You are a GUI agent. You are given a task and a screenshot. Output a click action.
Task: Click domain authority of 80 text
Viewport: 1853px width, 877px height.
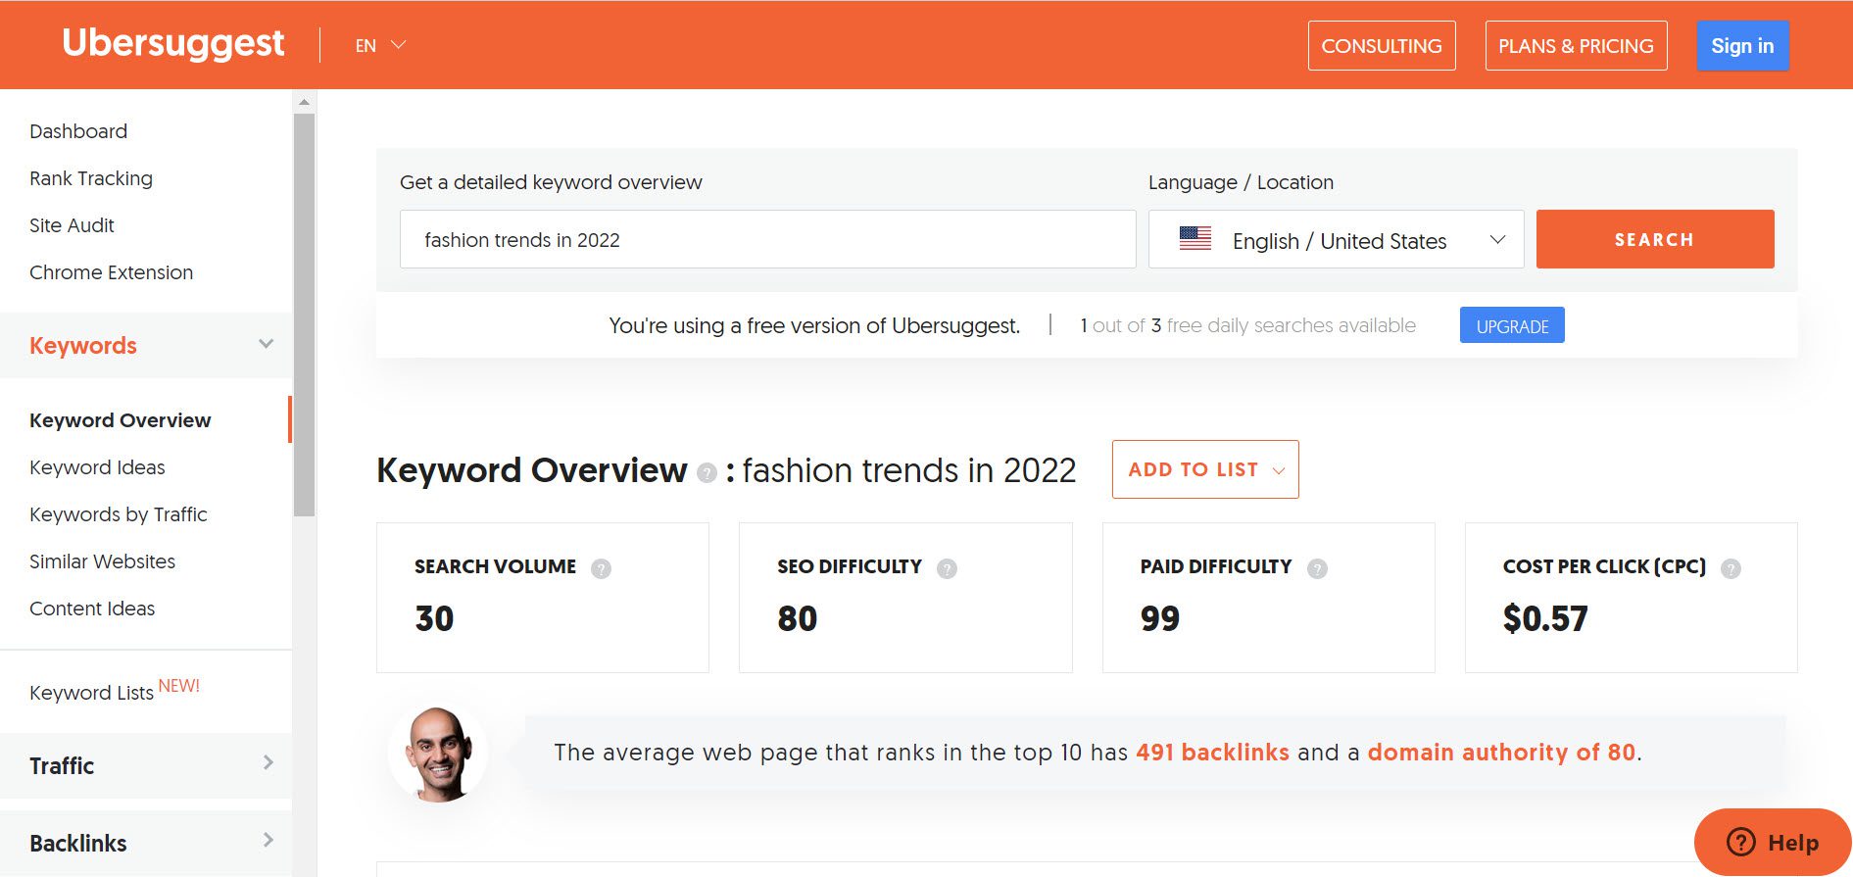pos(1501,753)
